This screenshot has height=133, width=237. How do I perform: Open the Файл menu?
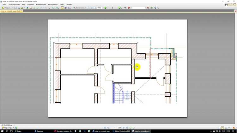pos(4,5)
